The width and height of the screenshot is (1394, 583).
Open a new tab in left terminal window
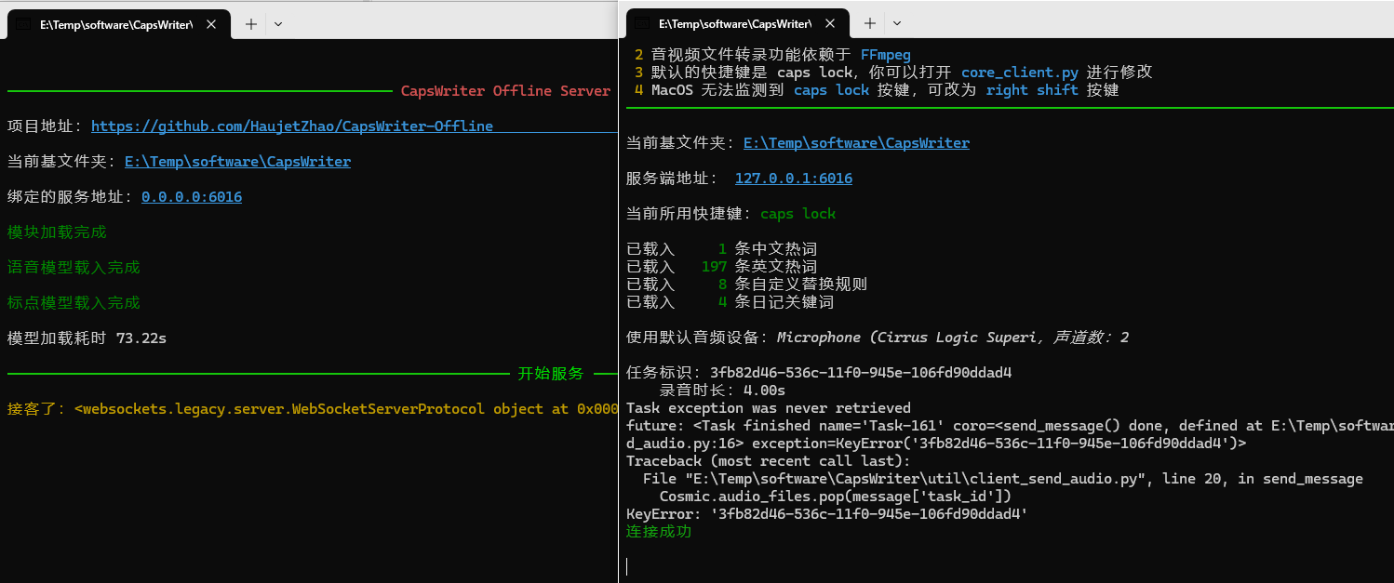pyautogui.click(x=250, y=25)
